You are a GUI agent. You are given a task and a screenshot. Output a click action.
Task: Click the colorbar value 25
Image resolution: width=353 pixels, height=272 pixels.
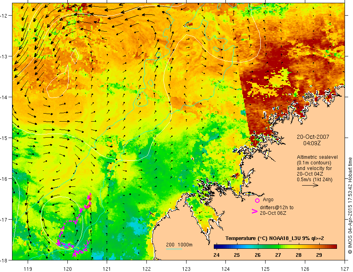tap(237, 255)
